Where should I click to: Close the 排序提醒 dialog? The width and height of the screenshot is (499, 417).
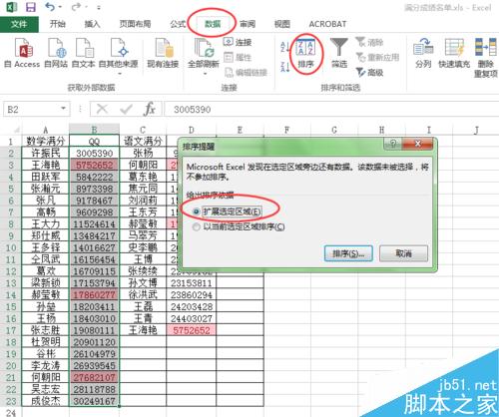coord(418,144)
